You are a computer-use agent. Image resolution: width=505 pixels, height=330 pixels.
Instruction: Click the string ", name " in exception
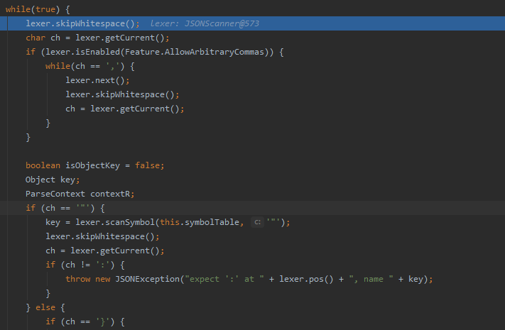point(371,279)
